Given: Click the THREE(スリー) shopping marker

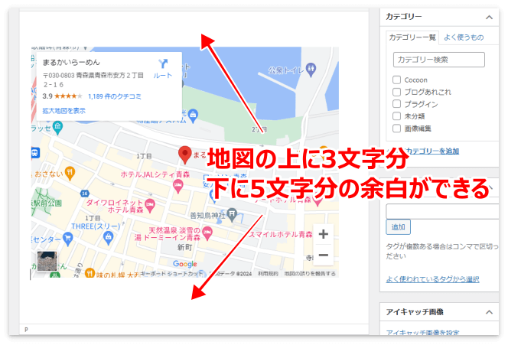Looking at the screenshot, I should (108, 238).
